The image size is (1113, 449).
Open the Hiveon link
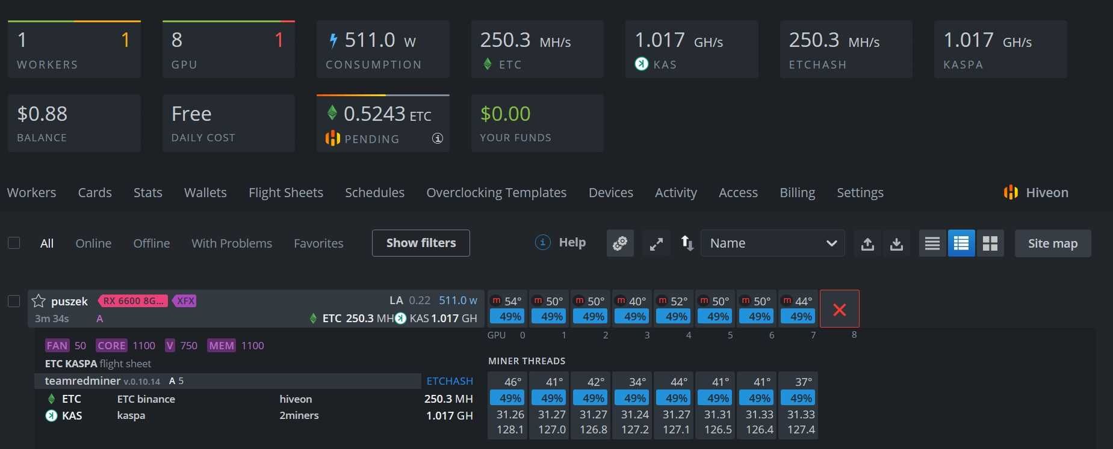(1036, 192)
